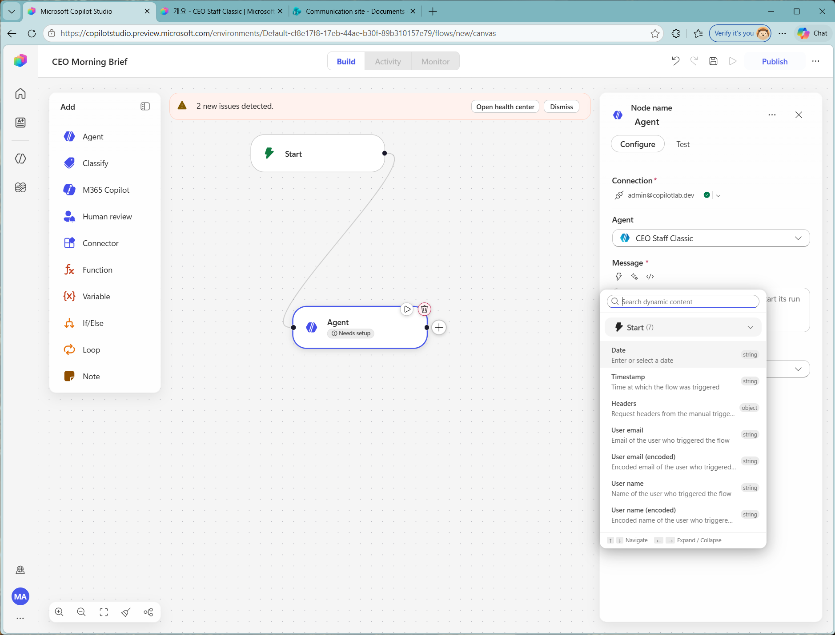The width and height of the screenshot is (835, 635).
Task: Click the Verify it's you profile button
Action: click(x=740, y=33)
